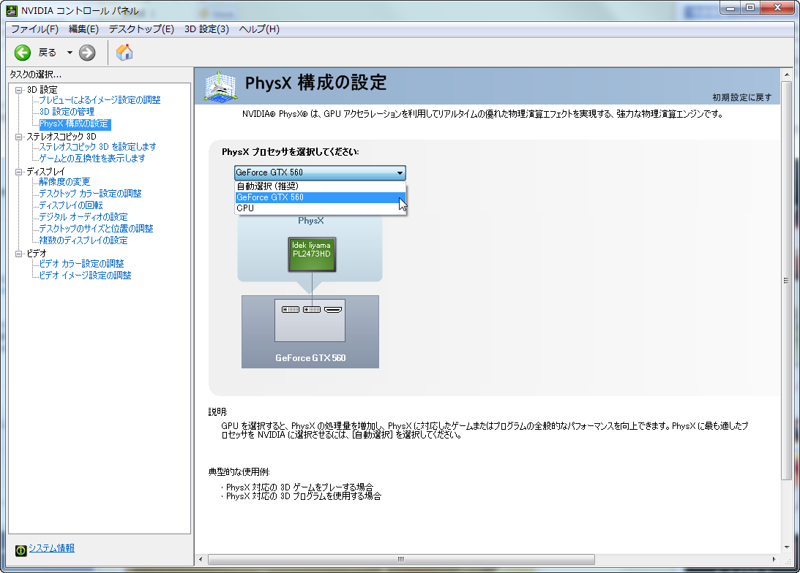Toggle the PhysX processor combo box arrow

[x=400, y=172]
